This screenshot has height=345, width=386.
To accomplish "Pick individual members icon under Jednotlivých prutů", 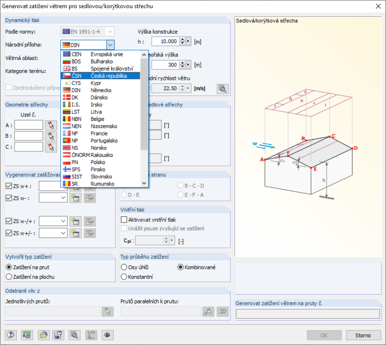I will [x=108, y=311].
